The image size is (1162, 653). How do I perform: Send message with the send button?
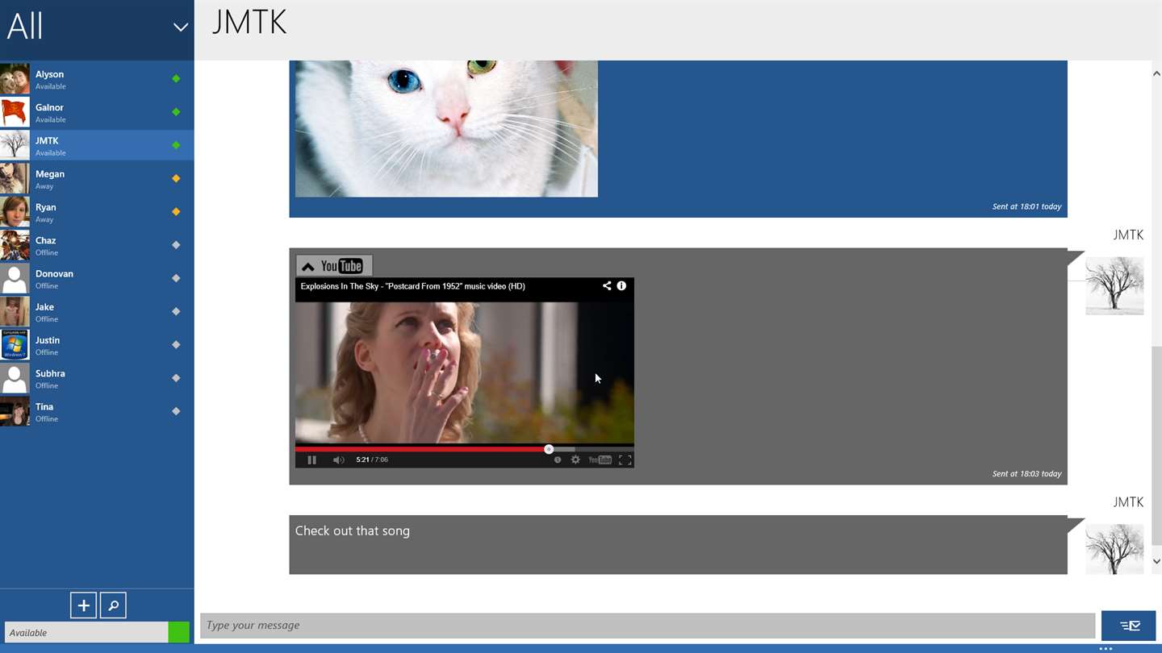[x=1128, y=626]
